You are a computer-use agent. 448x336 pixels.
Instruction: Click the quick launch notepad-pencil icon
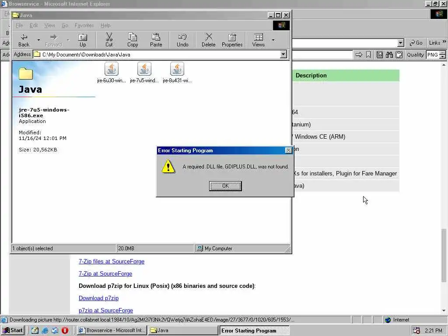35,330
